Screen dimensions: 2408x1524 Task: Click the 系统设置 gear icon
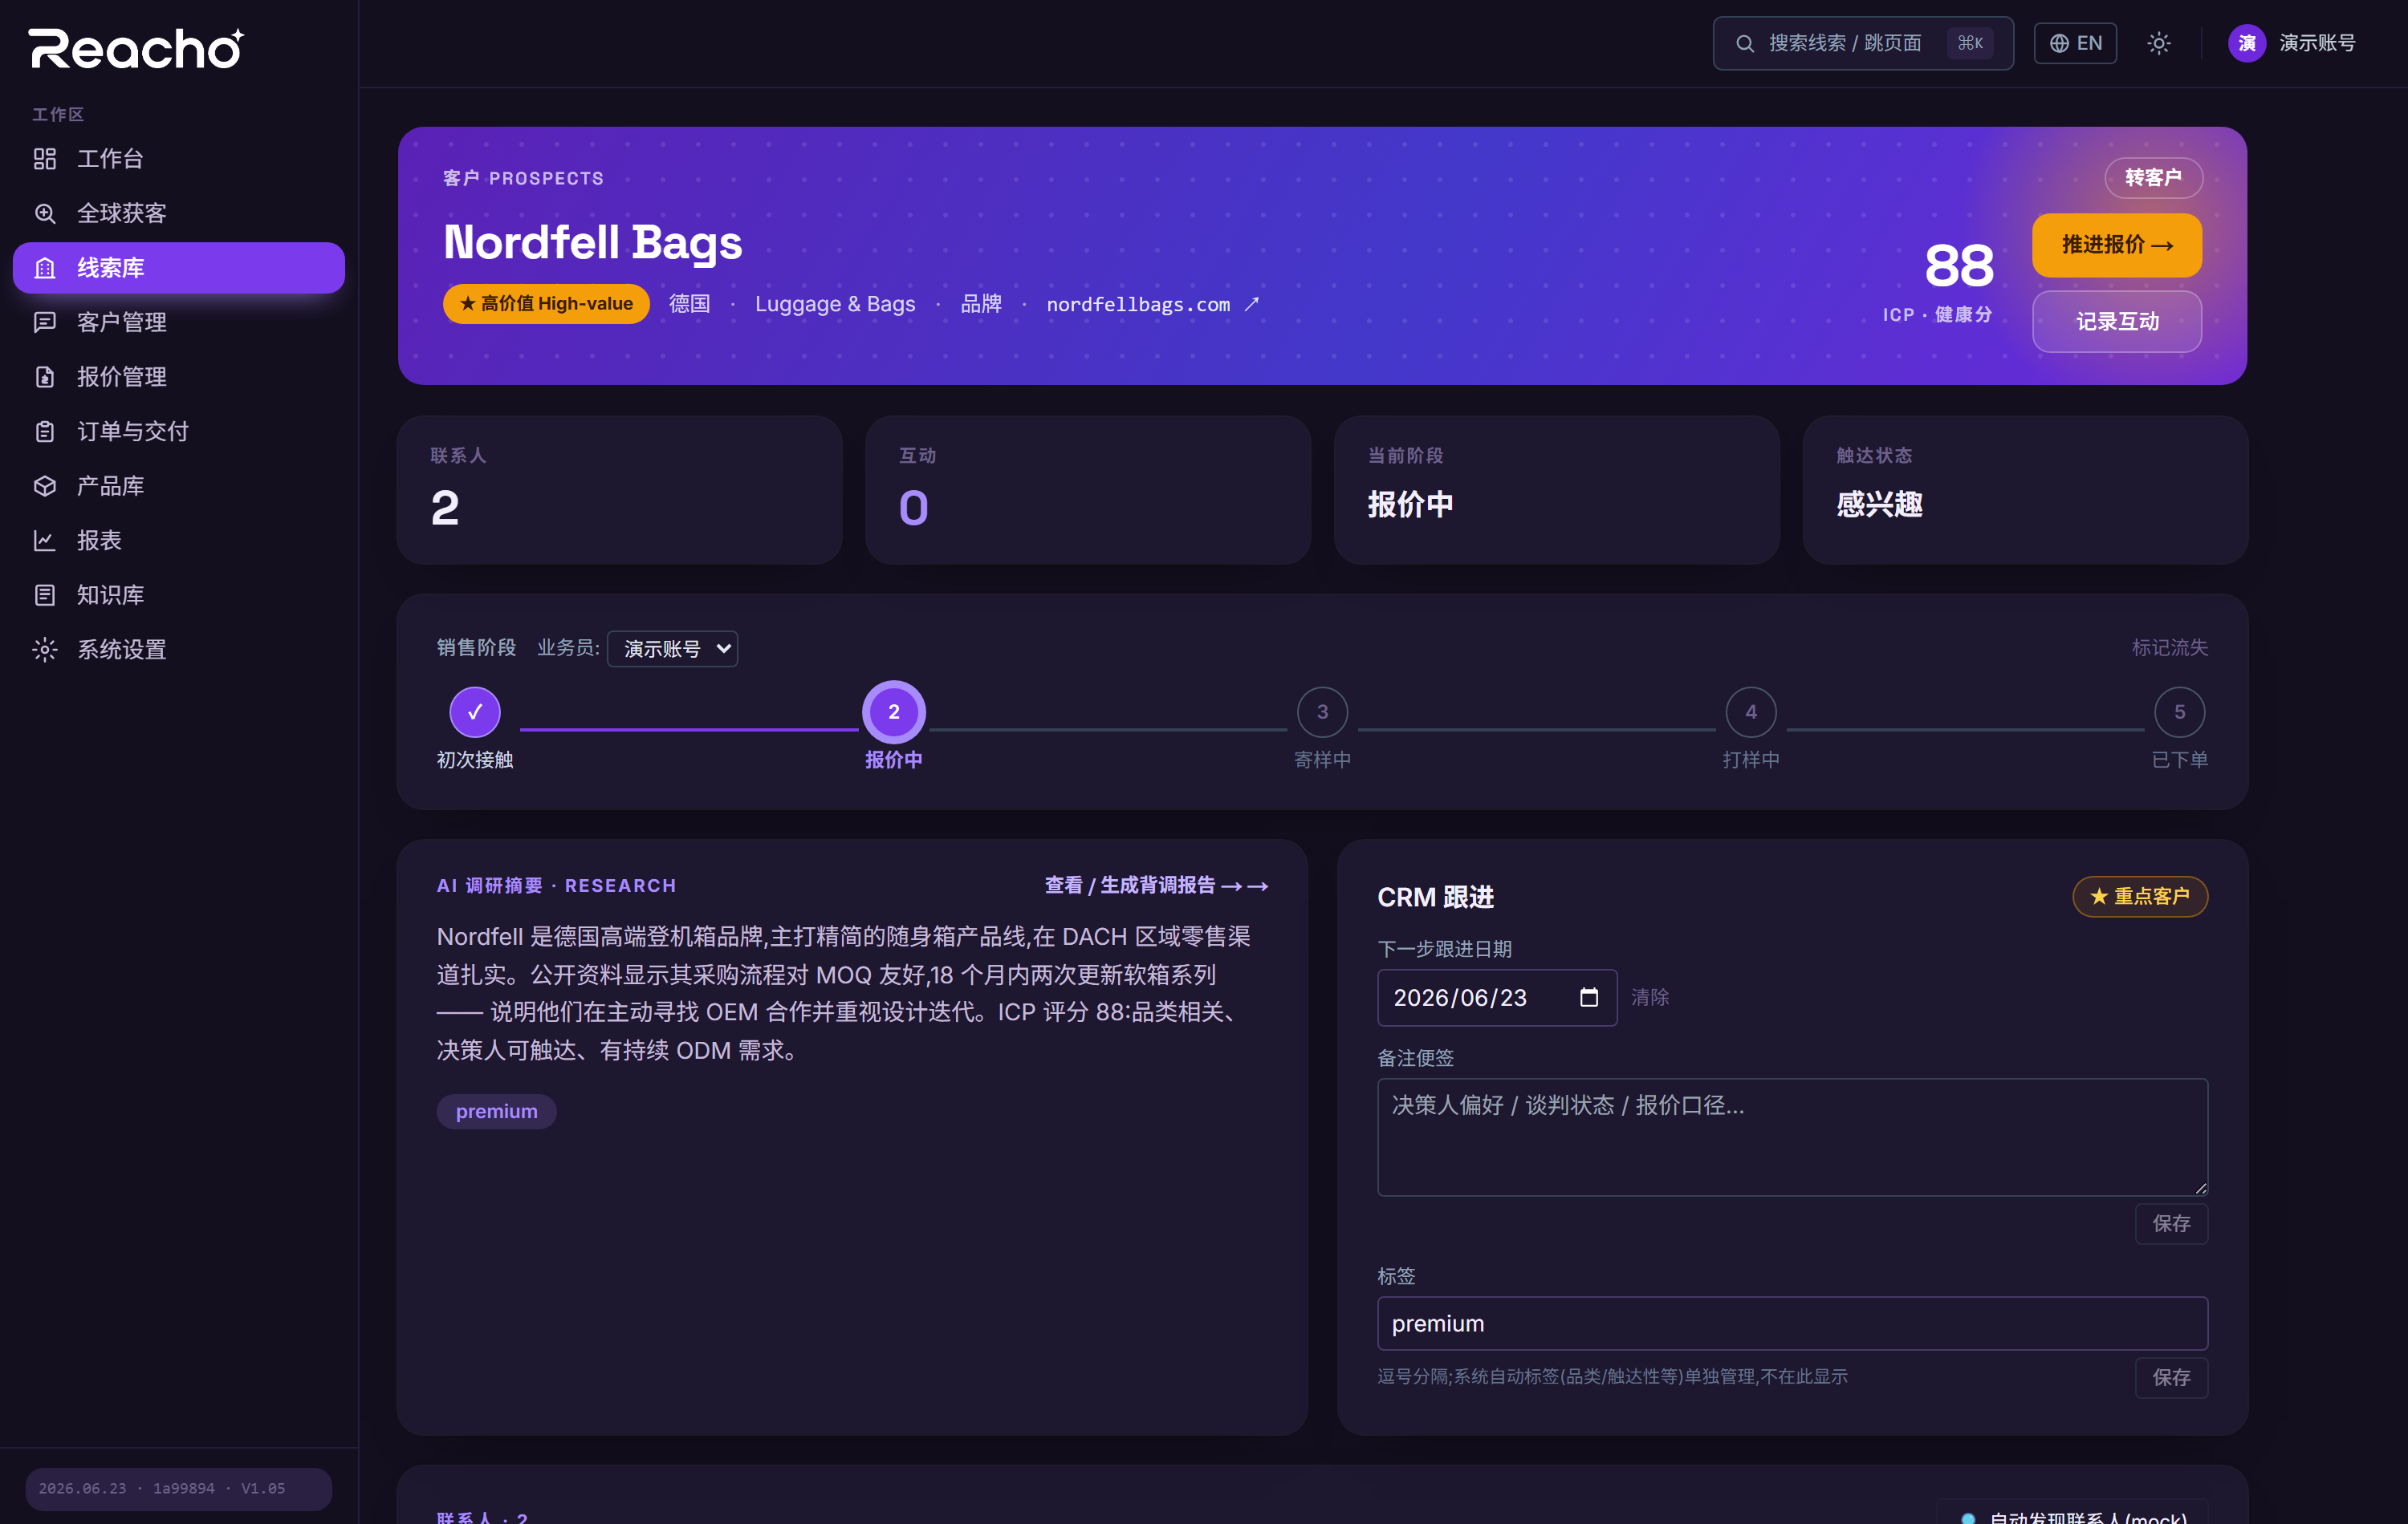tap(45, 650)
